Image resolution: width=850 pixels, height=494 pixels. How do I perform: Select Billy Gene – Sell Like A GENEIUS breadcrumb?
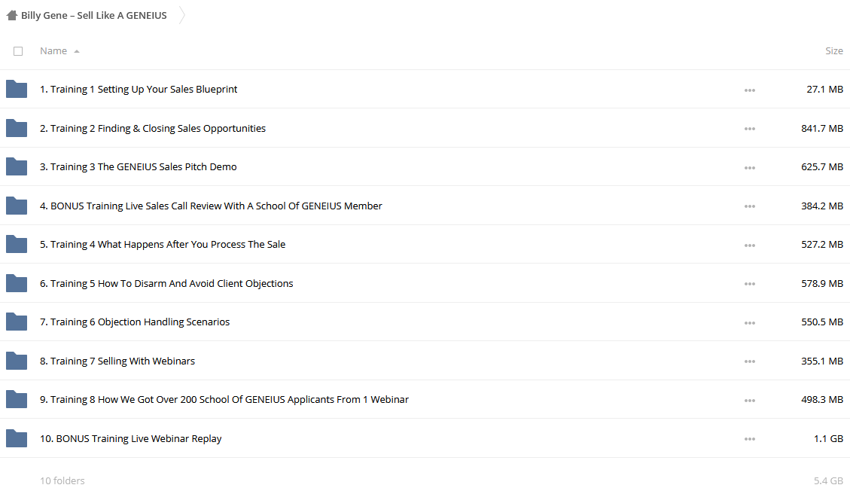[x=94, y=15]
